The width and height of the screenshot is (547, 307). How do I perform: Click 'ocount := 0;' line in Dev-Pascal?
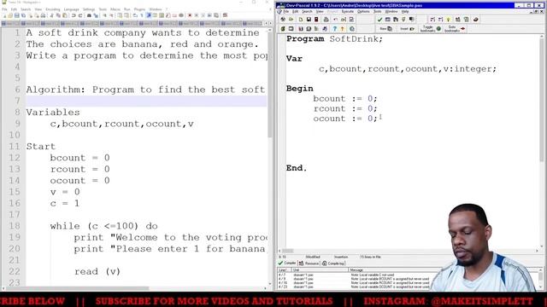tap(345, 119)
